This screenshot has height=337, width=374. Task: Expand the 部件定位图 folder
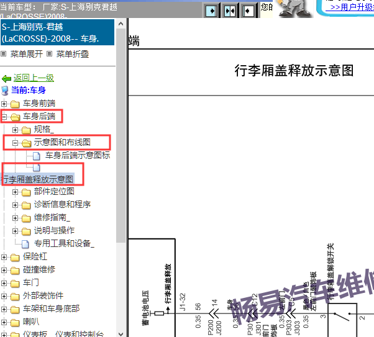click(x=15, y=192)
